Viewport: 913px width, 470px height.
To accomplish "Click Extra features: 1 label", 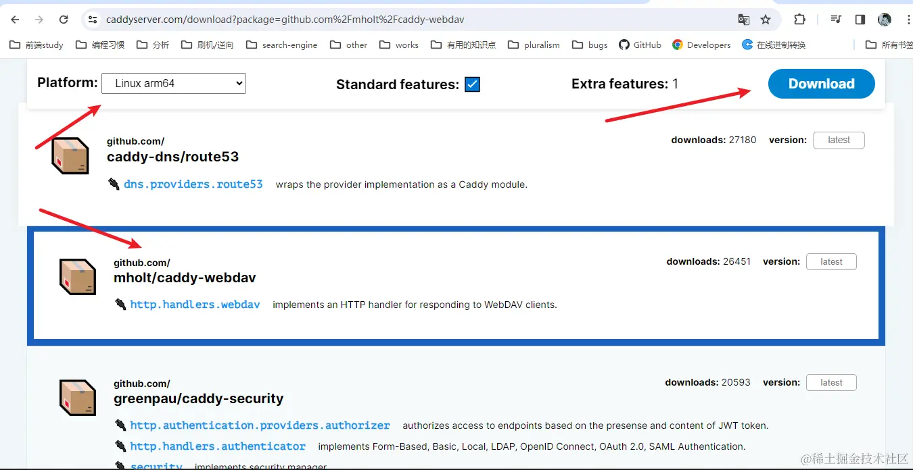I will (625, 84).
